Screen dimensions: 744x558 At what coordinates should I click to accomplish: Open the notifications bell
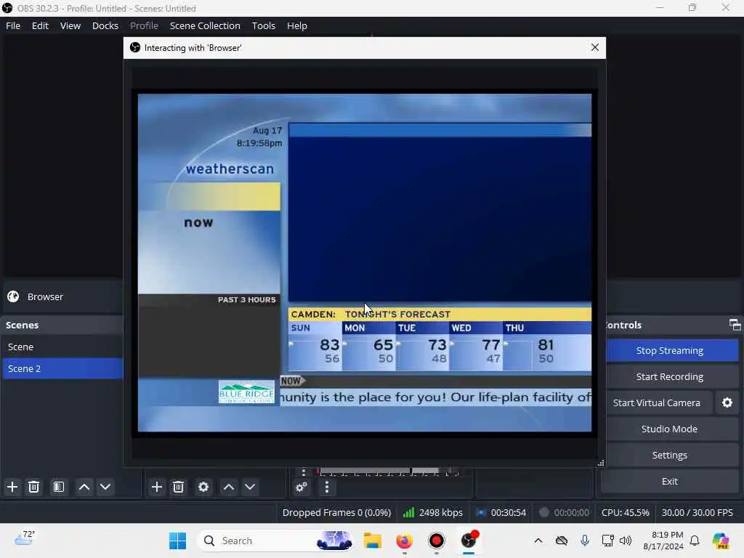point(695,541)
